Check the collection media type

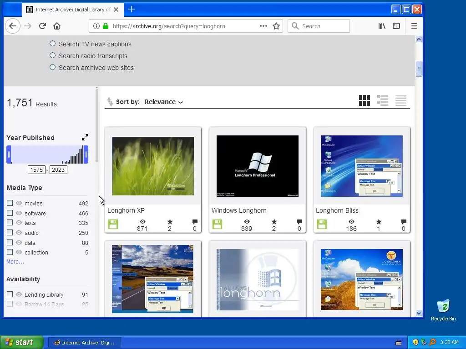point(10,252)
